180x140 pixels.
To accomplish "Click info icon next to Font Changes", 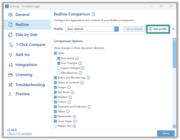I will (x=80, y=63).
